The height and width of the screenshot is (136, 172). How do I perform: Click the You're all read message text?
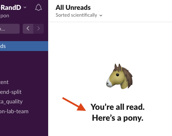coord(118,107)
